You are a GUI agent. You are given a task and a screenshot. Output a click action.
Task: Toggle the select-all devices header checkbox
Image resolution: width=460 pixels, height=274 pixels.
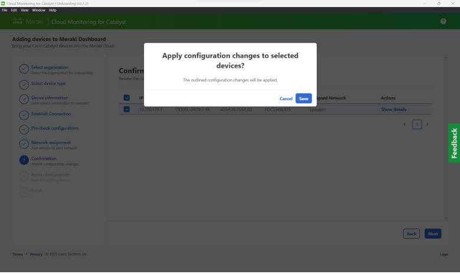(127, 98)
